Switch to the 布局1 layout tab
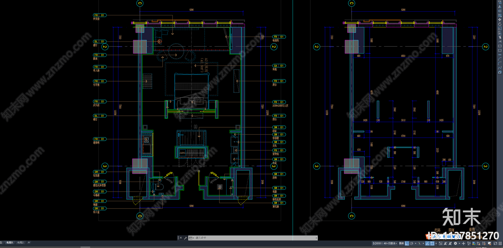 pos(9,243)
